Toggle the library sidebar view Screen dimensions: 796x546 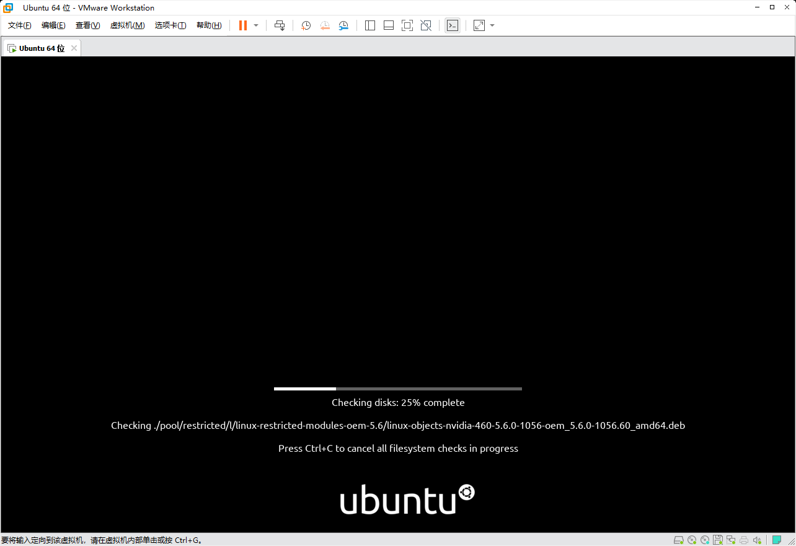(370, 25)
